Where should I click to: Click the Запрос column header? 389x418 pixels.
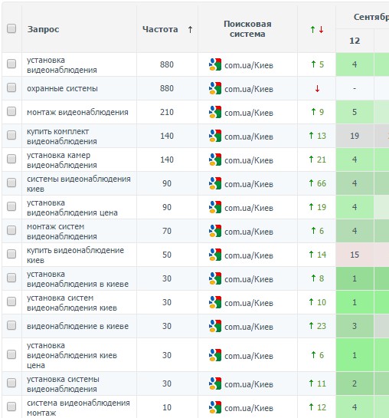coord(43,29)
